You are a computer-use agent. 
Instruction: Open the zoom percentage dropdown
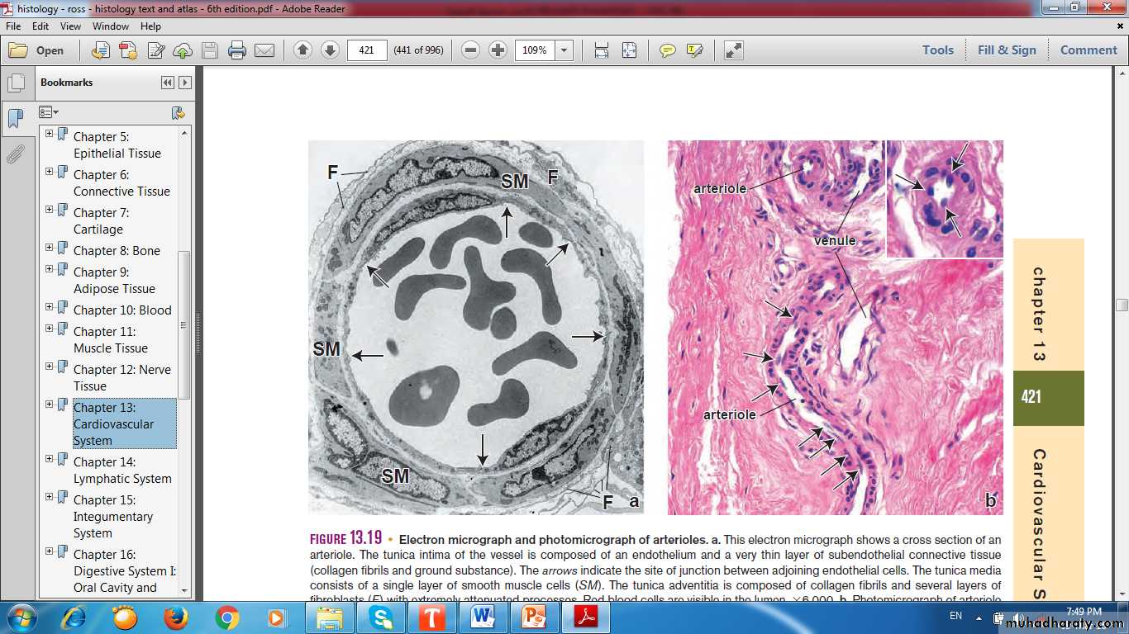click(564, 50)
